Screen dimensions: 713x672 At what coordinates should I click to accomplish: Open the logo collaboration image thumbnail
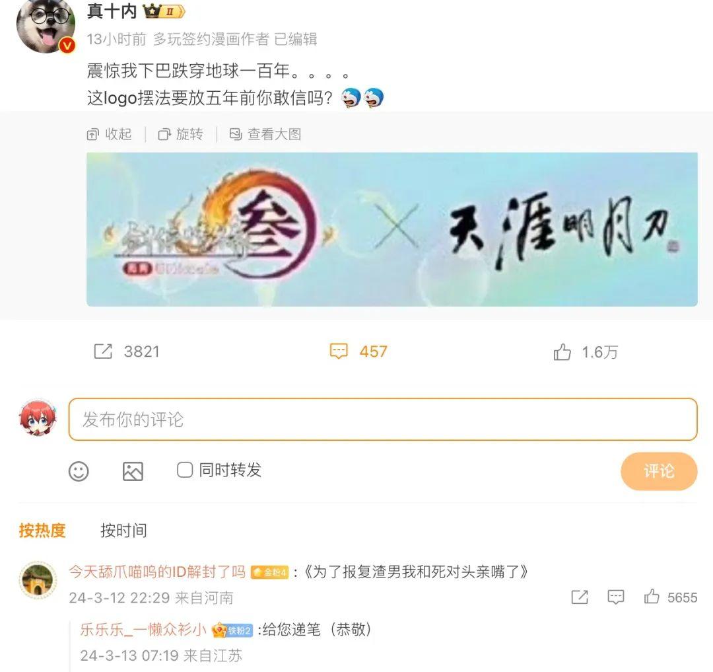coord(392,229)
